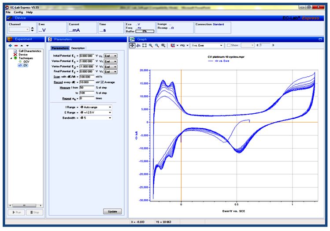Click the Initial Potential Ei input field
Viewport: 330px width, 231px height.
(86, 56)
